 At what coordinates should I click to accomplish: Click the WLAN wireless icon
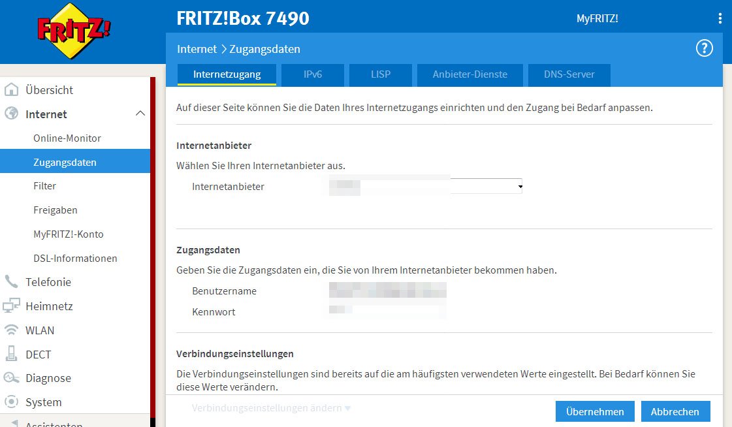[x=11, y=330]
